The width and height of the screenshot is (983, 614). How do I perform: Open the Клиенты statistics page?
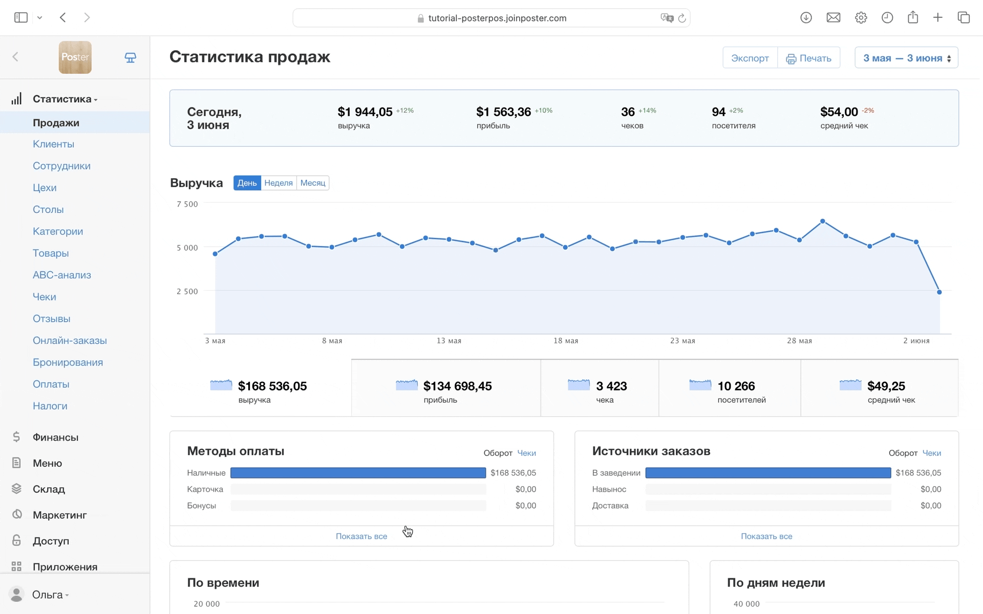53,144
